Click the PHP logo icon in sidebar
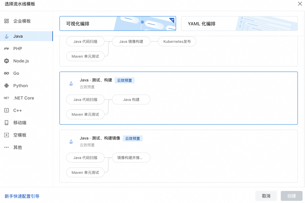 pyautogui.click(x=6, y=49)
